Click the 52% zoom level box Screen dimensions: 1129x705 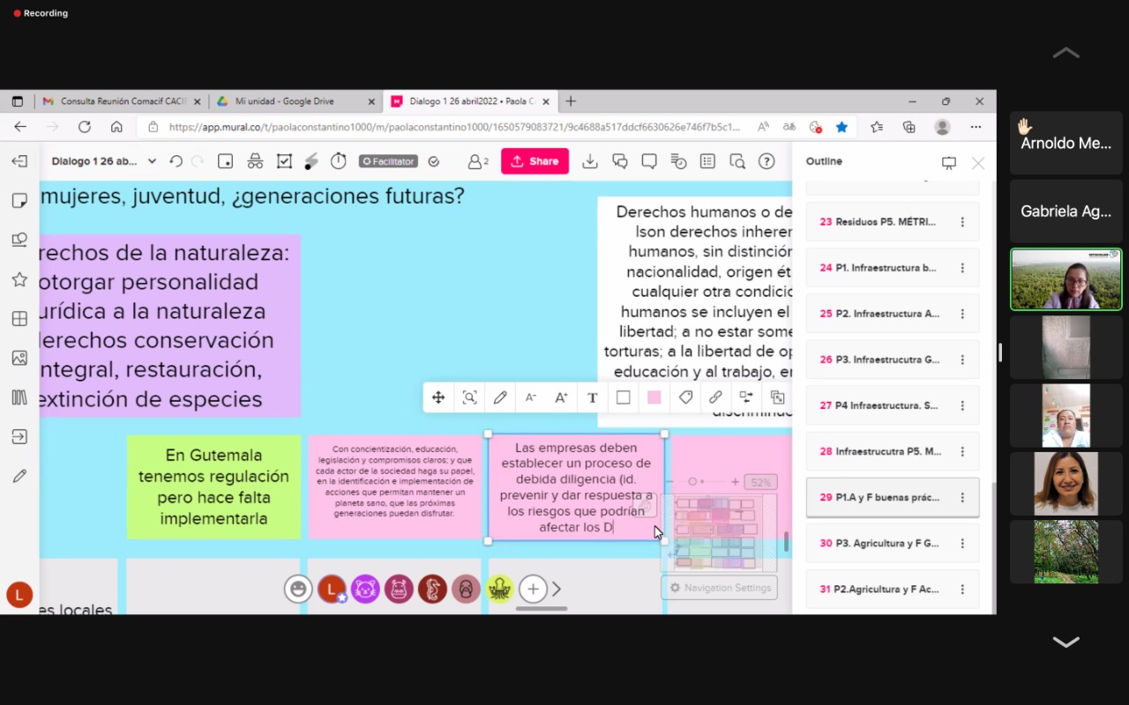pyautogui.click(x=760, y=482)
